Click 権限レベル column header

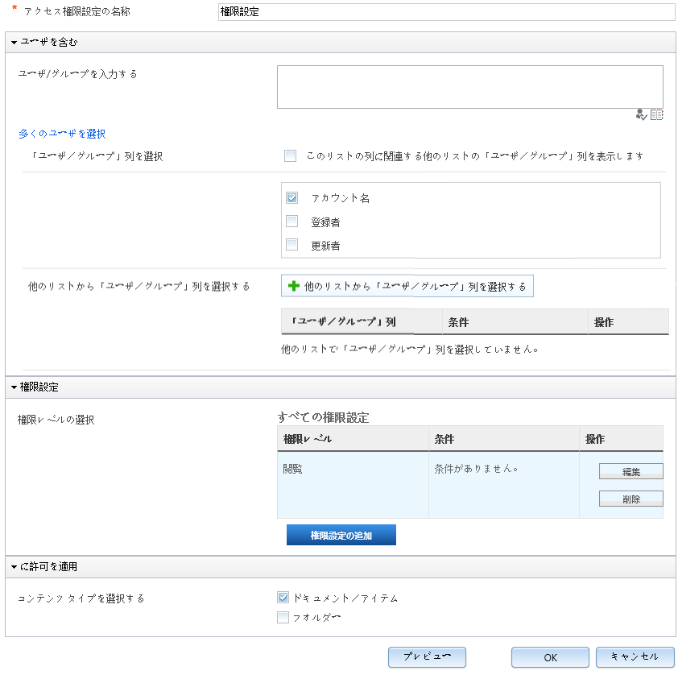point(353,439)
